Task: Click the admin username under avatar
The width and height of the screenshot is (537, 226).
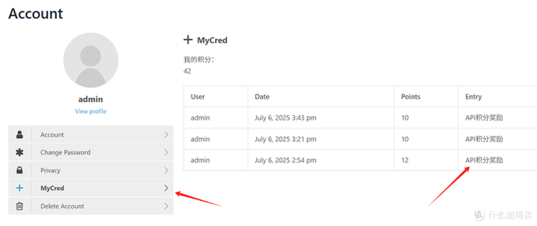Action: [91, 99]
